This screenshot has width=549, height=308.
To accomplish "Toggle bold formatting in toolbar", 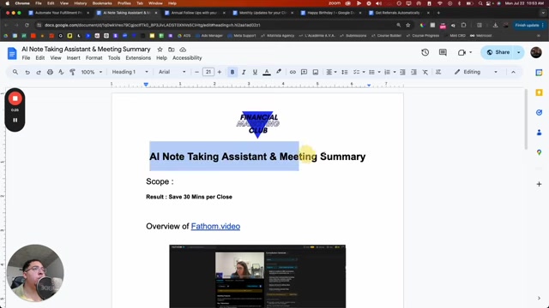I will click(x=232, y=72).
